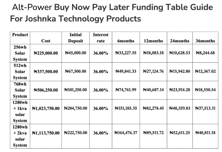Select the ₦82,278.45 twelve-month payment cell
Image resolution: width=222 pixels, height=152 pixels.
153,108
